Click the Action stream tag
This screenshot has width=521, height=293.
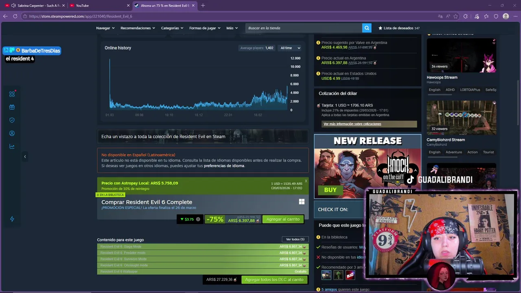point(473,152)
